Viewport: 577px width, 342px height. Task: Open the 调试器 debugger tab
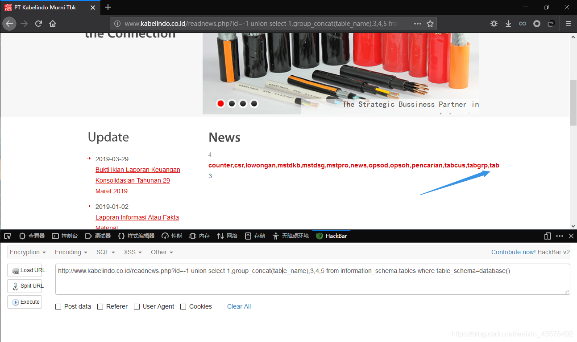tap(98, 236)
